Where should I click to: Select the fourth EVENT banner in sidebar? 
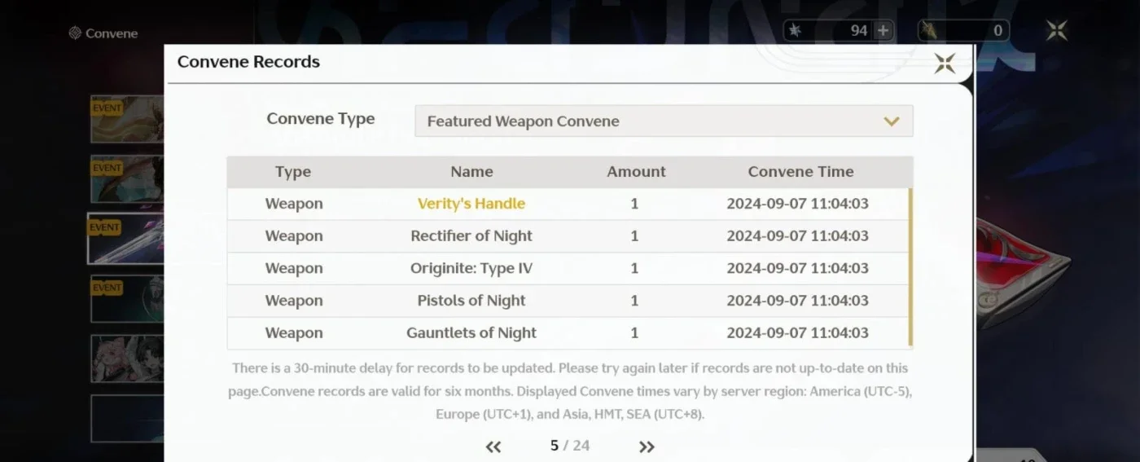click(126, 298)
